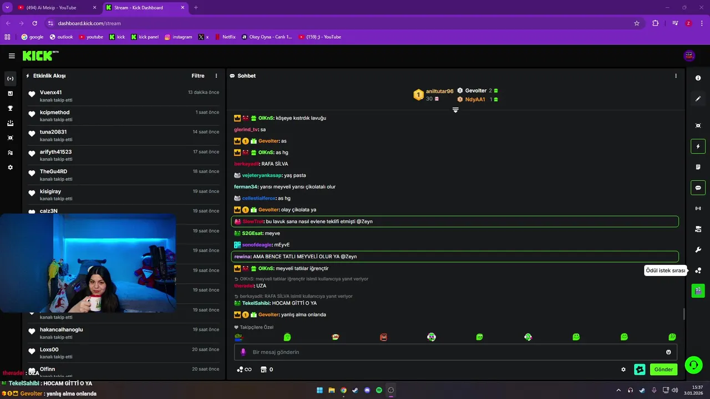The width and height of the screenshot is (710, 399).
Task: Open the tab search dropdown at top left
Action: tap(7, 8)
